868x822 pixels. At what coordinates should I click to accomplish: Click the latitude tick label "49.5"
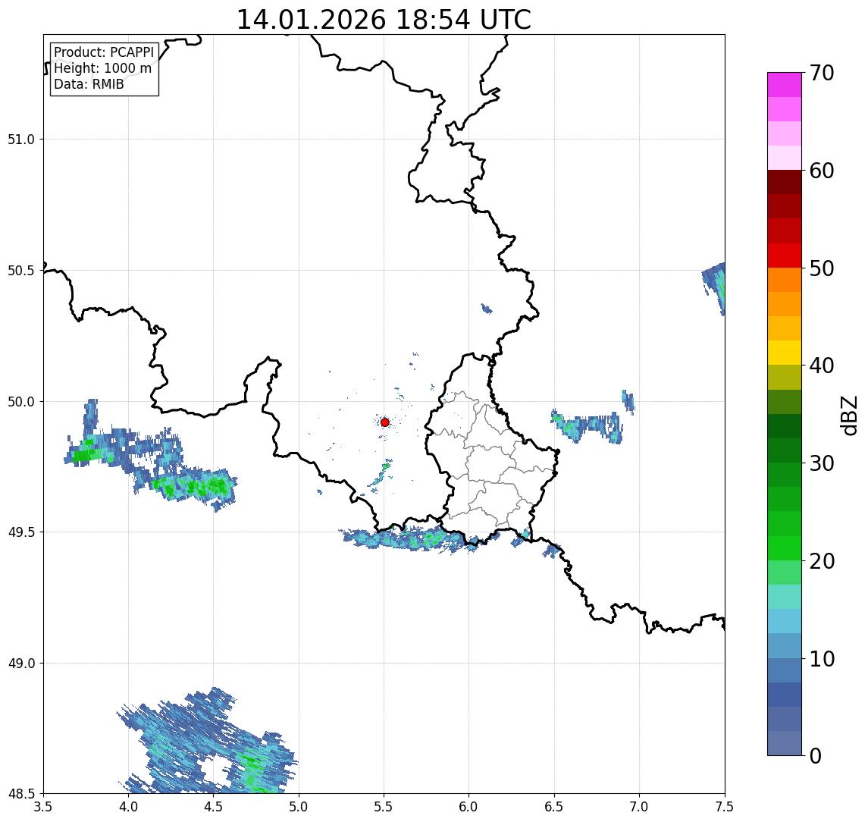coord(21,532)
